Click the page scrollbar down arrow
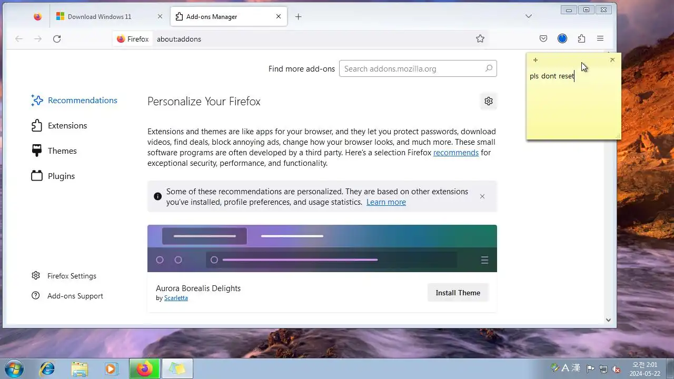This screenshot has height=379, width=674. tap(608, 320)
